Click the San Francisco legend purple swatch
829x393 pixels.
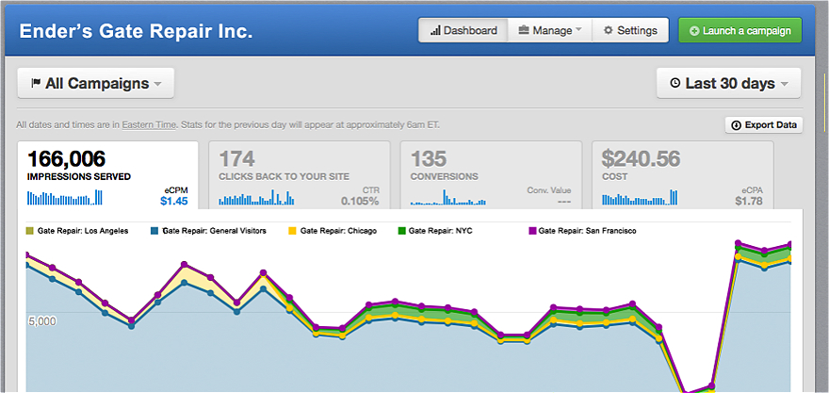point(532,231)
